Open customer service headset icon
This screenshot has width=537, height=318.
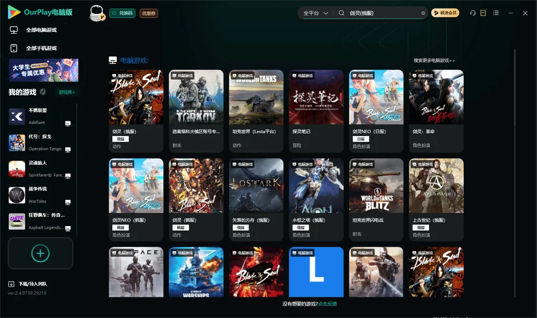coord(473,13)
